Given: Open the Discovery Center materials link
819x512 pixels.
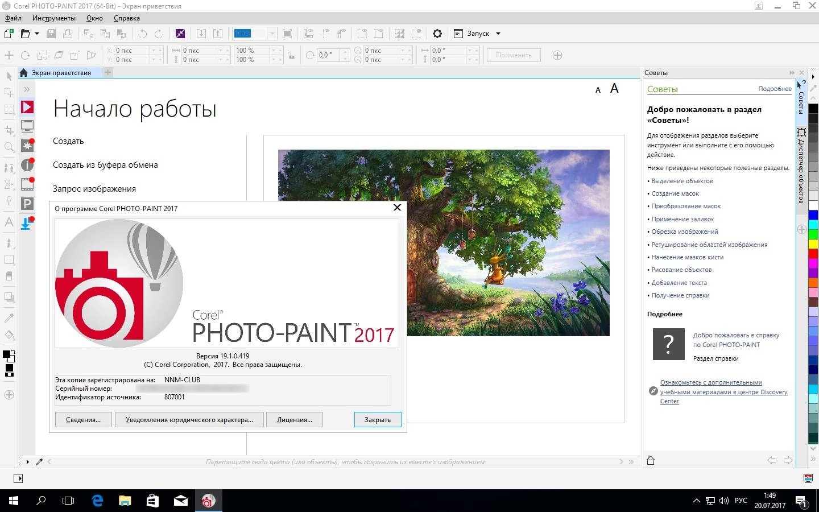Looking at the screenshot, I should click(x=723, y=392).
